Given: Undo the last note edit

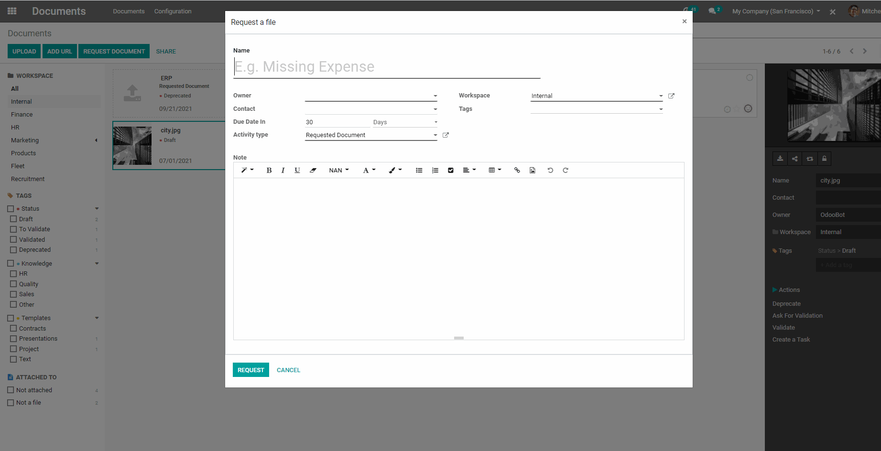Looking at the screenshot, I should 550,170.
